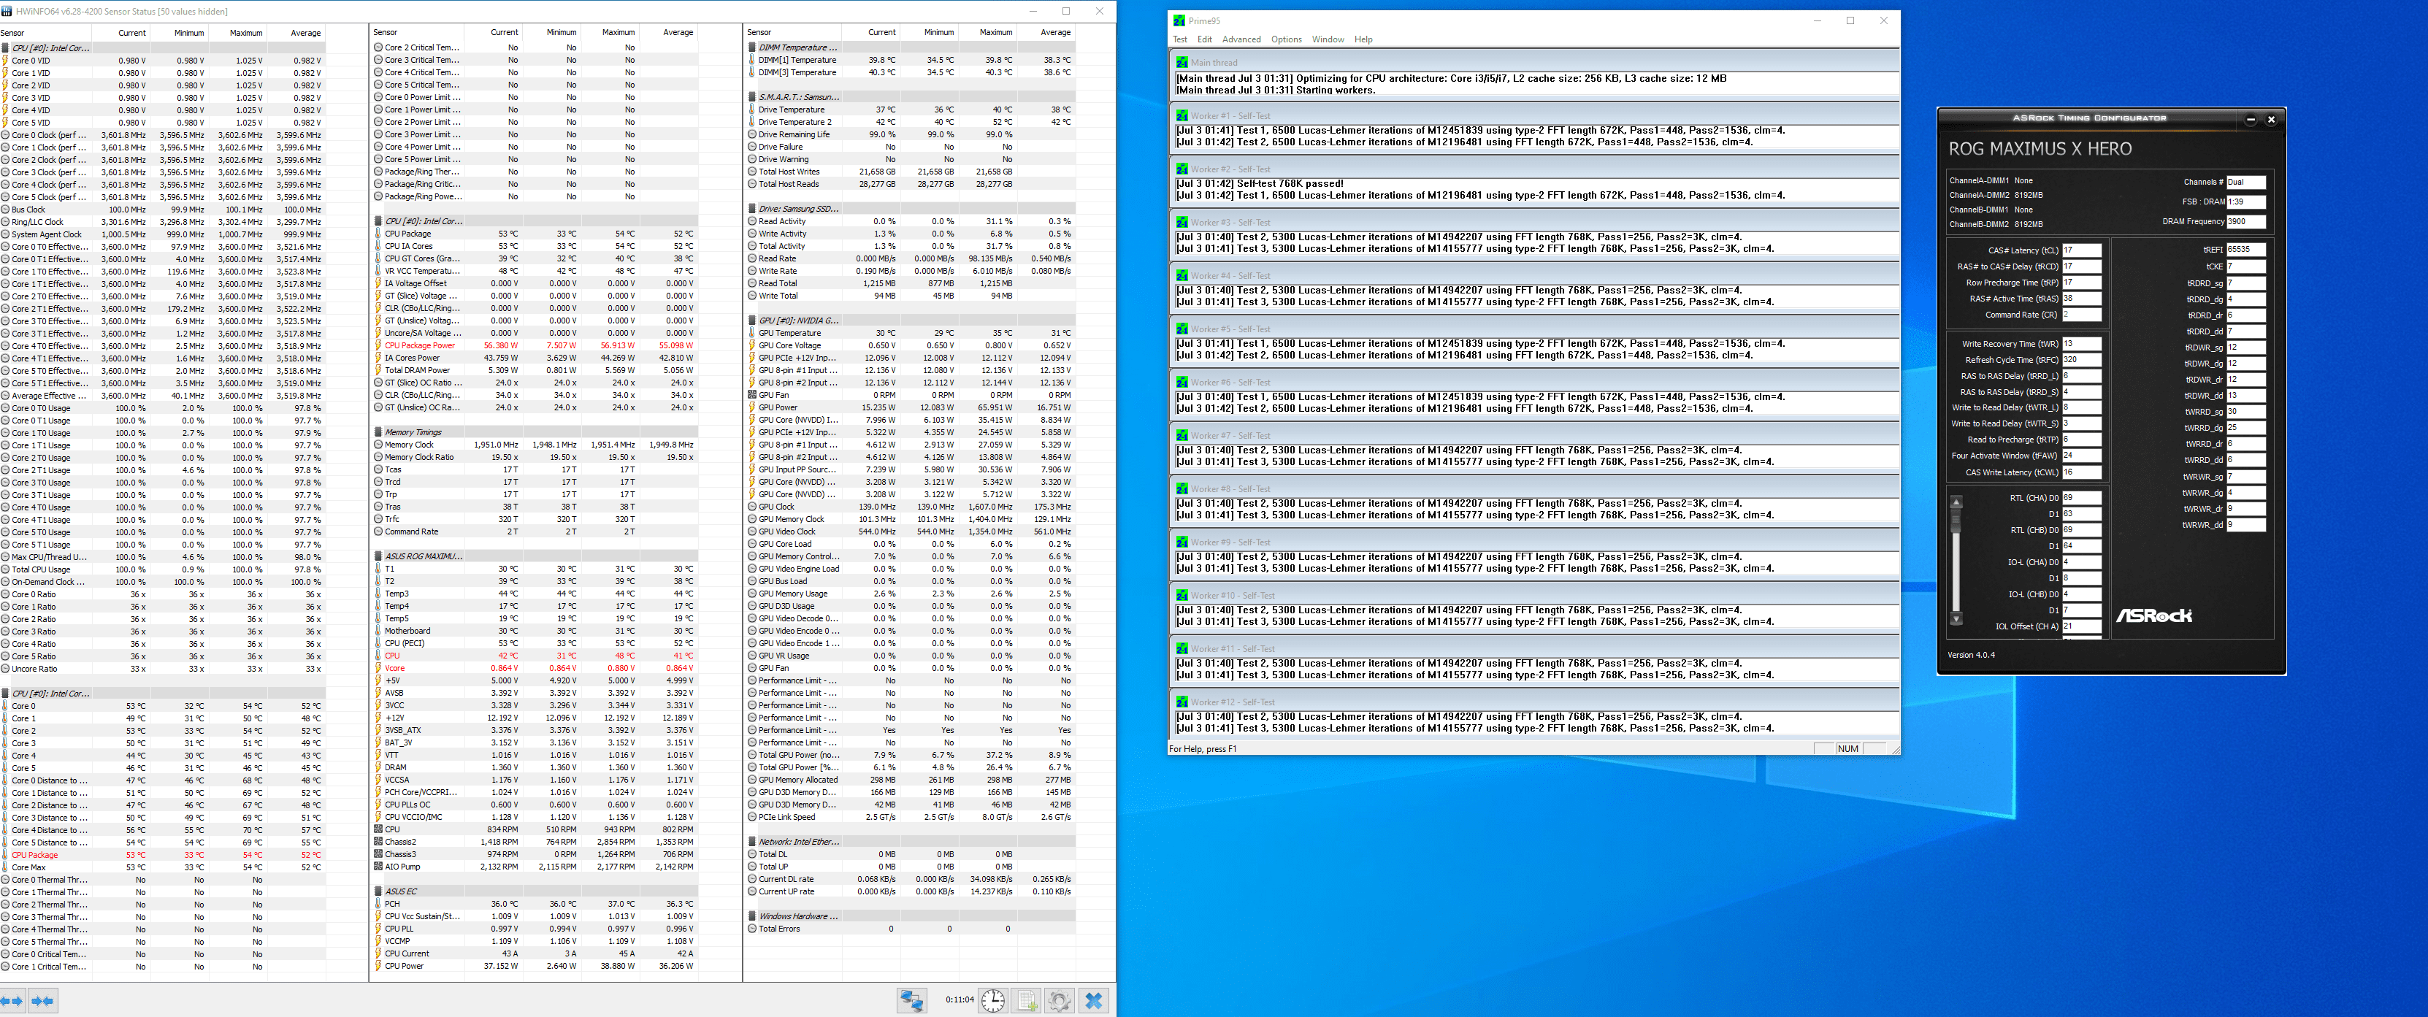2428x1017 pixels.
Task: Click the Average column header in third HWiNFO panel
Action: (x=1047, y=32)
